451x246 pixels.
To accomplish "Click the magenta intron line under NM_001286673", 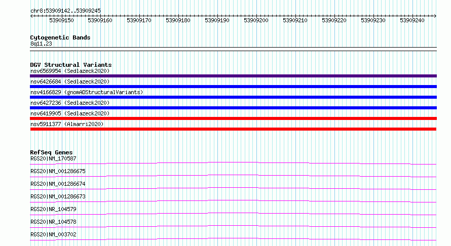I will pyautogui.click(x=233, y=200).
